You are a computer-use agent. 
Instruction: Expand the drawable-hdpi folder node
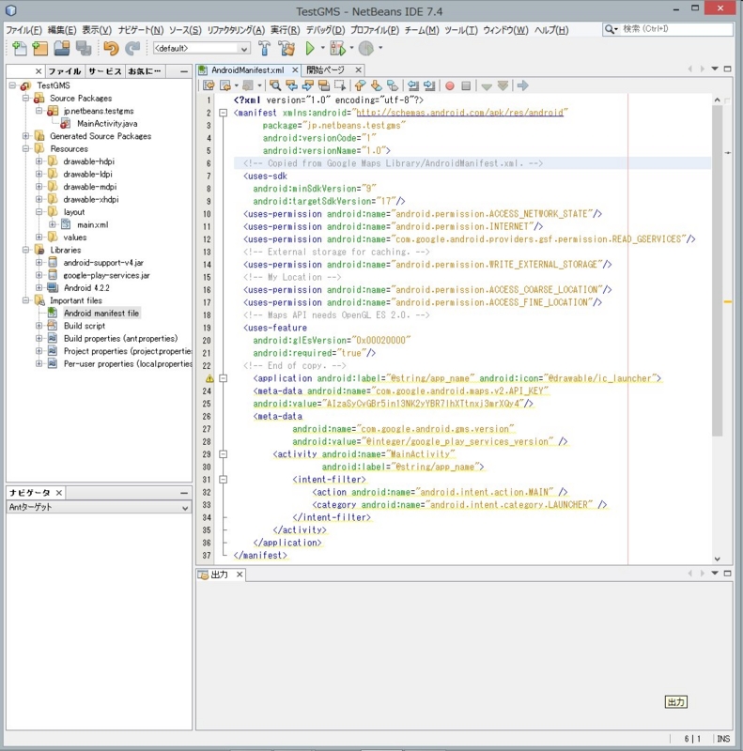point(39,161)
